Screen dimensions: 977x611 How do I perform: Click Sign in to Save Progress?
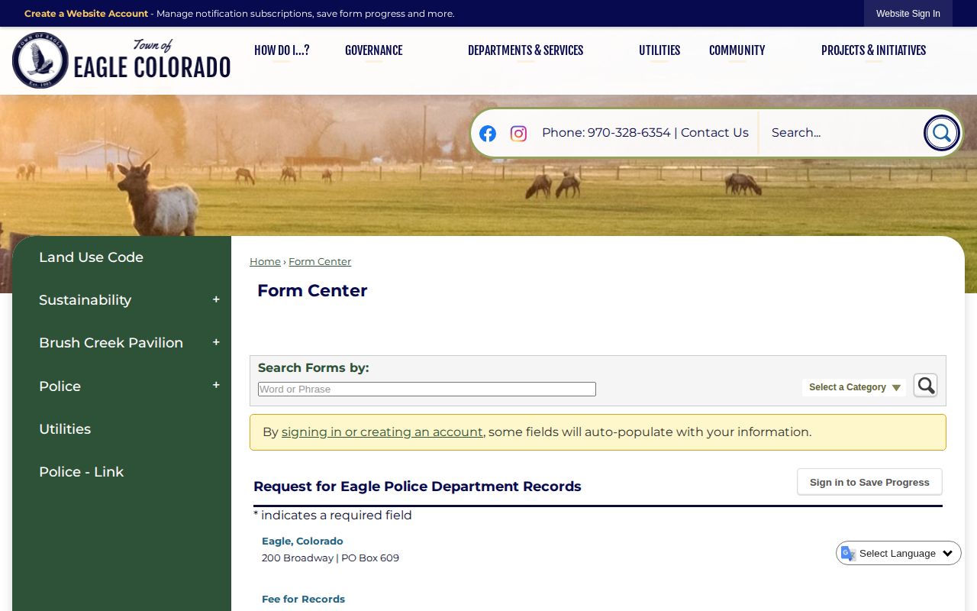pyautogui.click(x=869, y=482)
